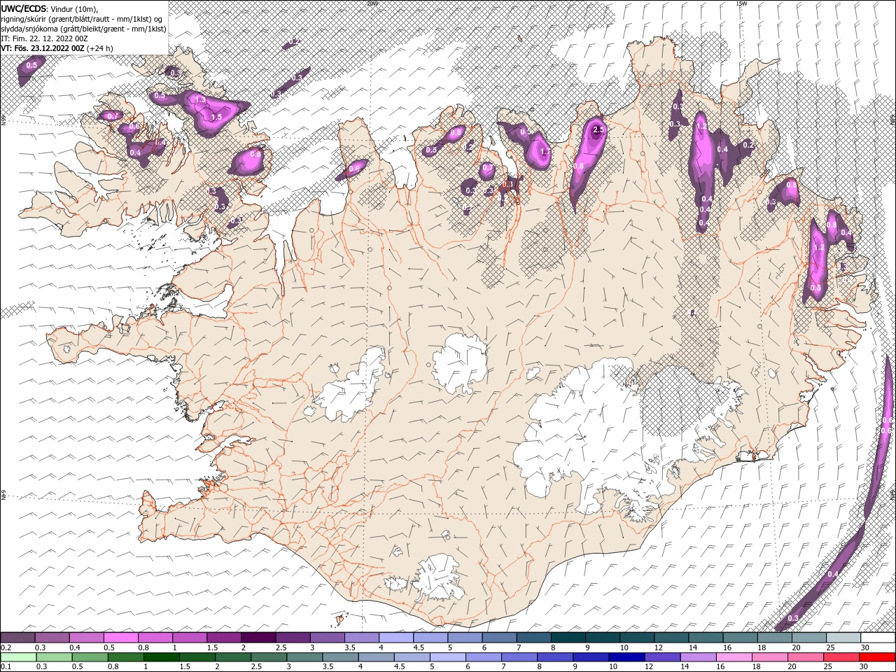Click the 'VT: Fös. 23.12.2022 00Z' valid time
The image size is (896, 672).
tap(43, 48)
